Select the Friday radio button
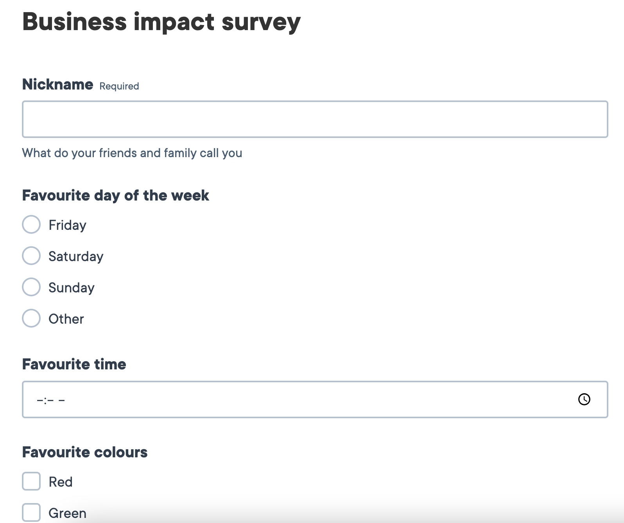This screenshot has height=523, width=624. point(31,224)
